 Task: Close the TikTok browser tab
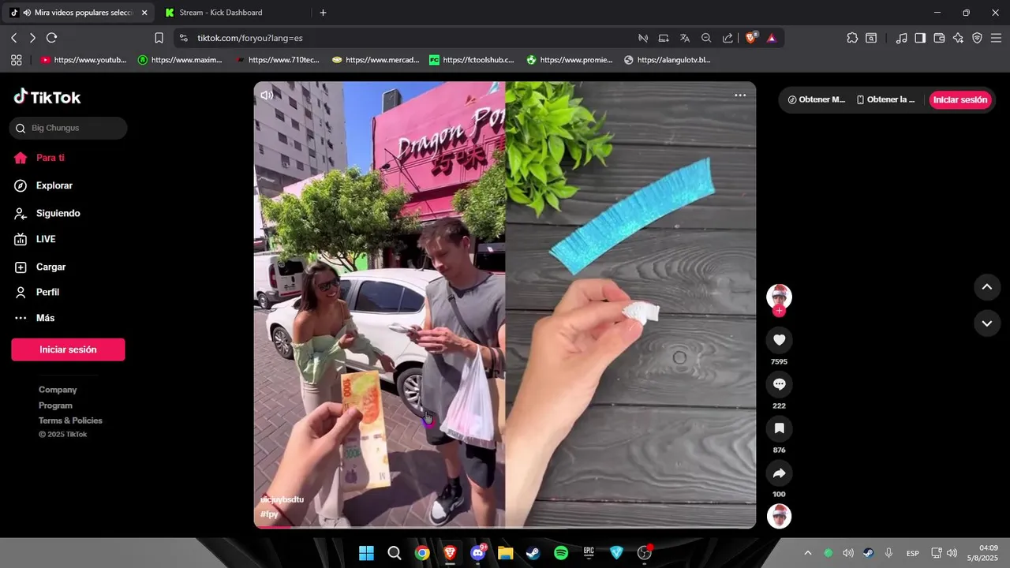[x=144, y=13]
